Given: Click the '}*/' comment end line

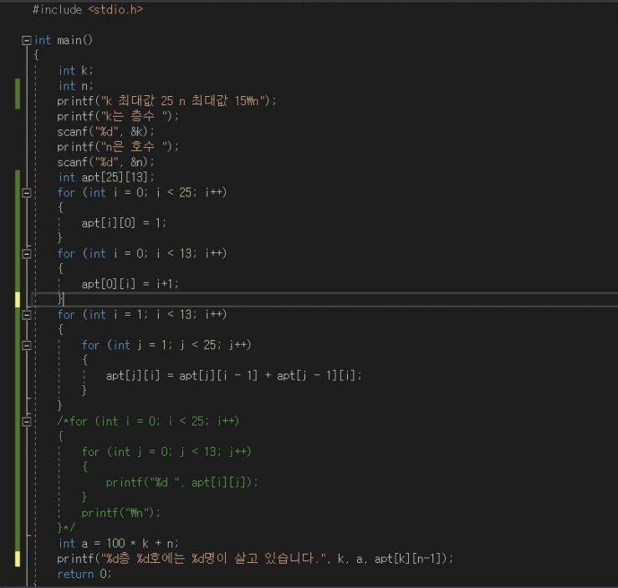Looking at the screenshot, I should [x=66, y=528].
